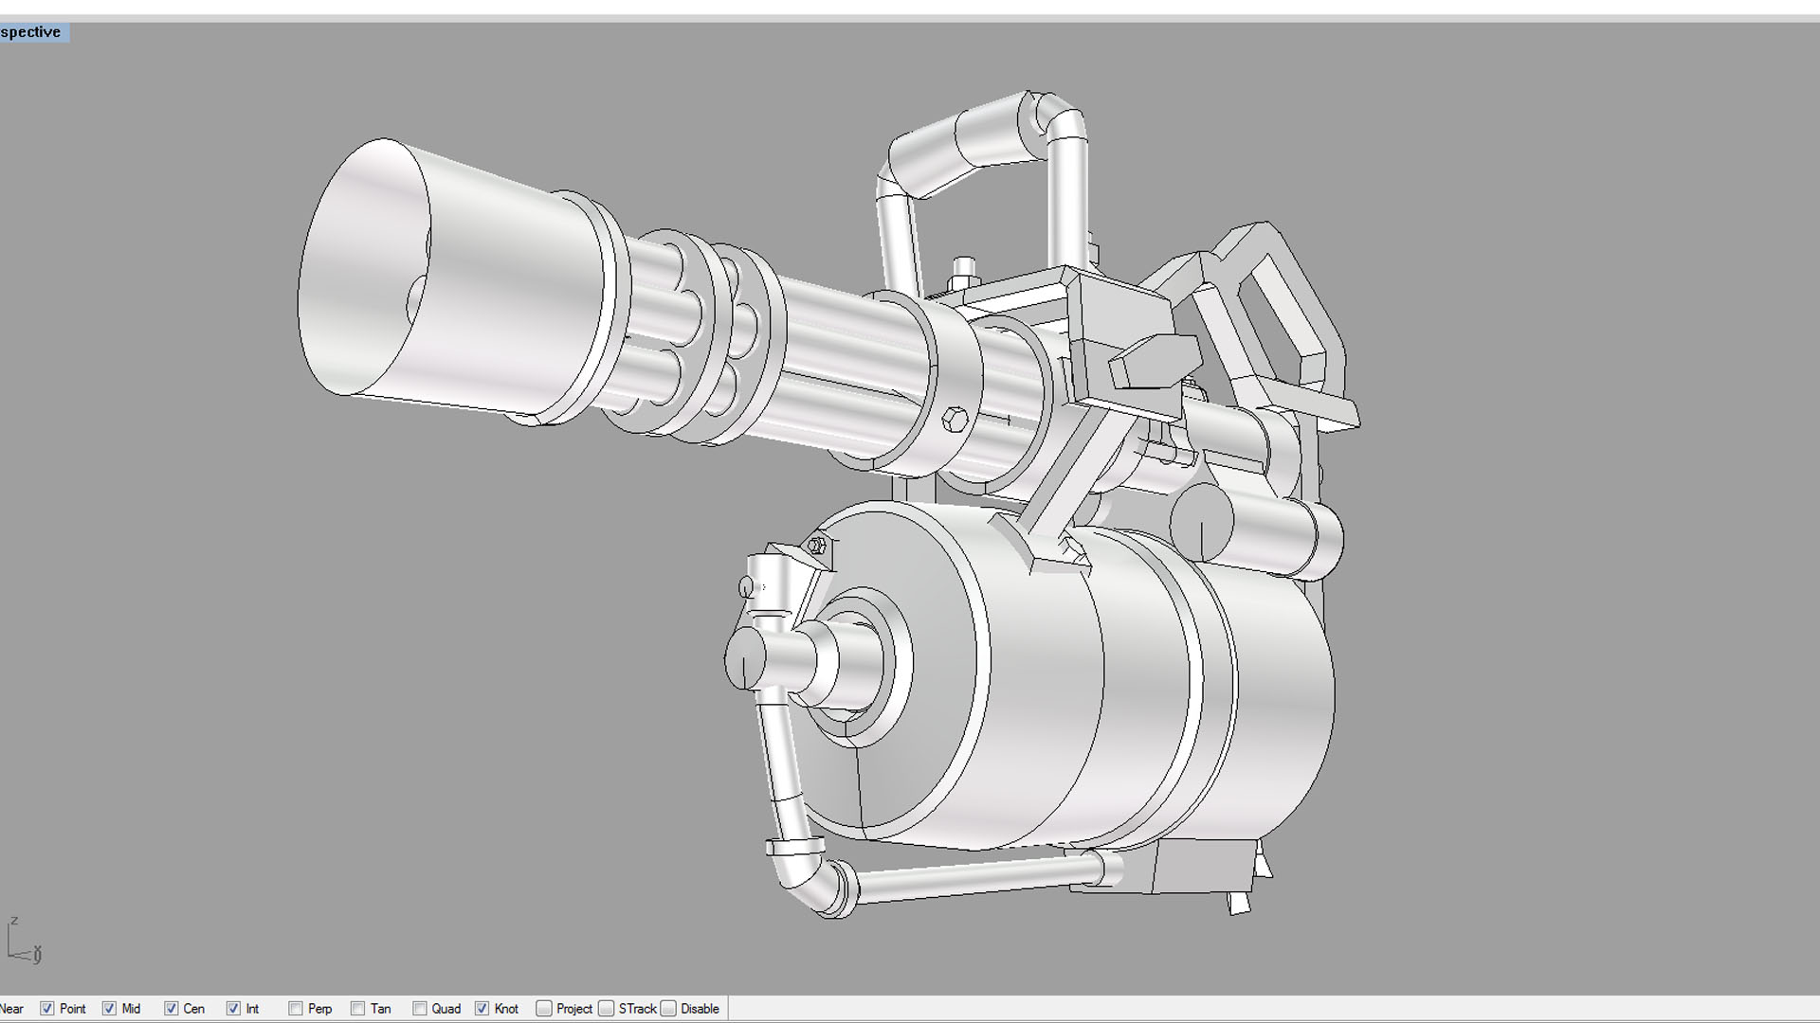Tick Disable to turn off all osnaps
This screenshot has width=1820, height=1023.
click(x=668, y=1009)
